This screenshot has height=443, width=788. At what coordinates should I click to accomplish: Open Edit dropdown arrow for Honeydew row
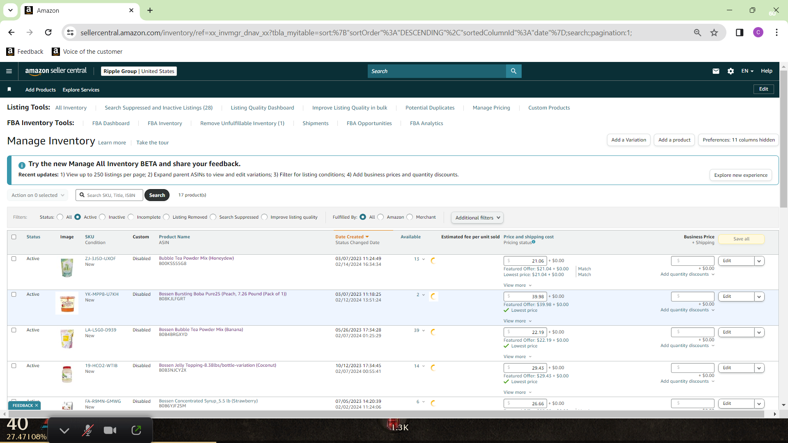pos(759,261)
